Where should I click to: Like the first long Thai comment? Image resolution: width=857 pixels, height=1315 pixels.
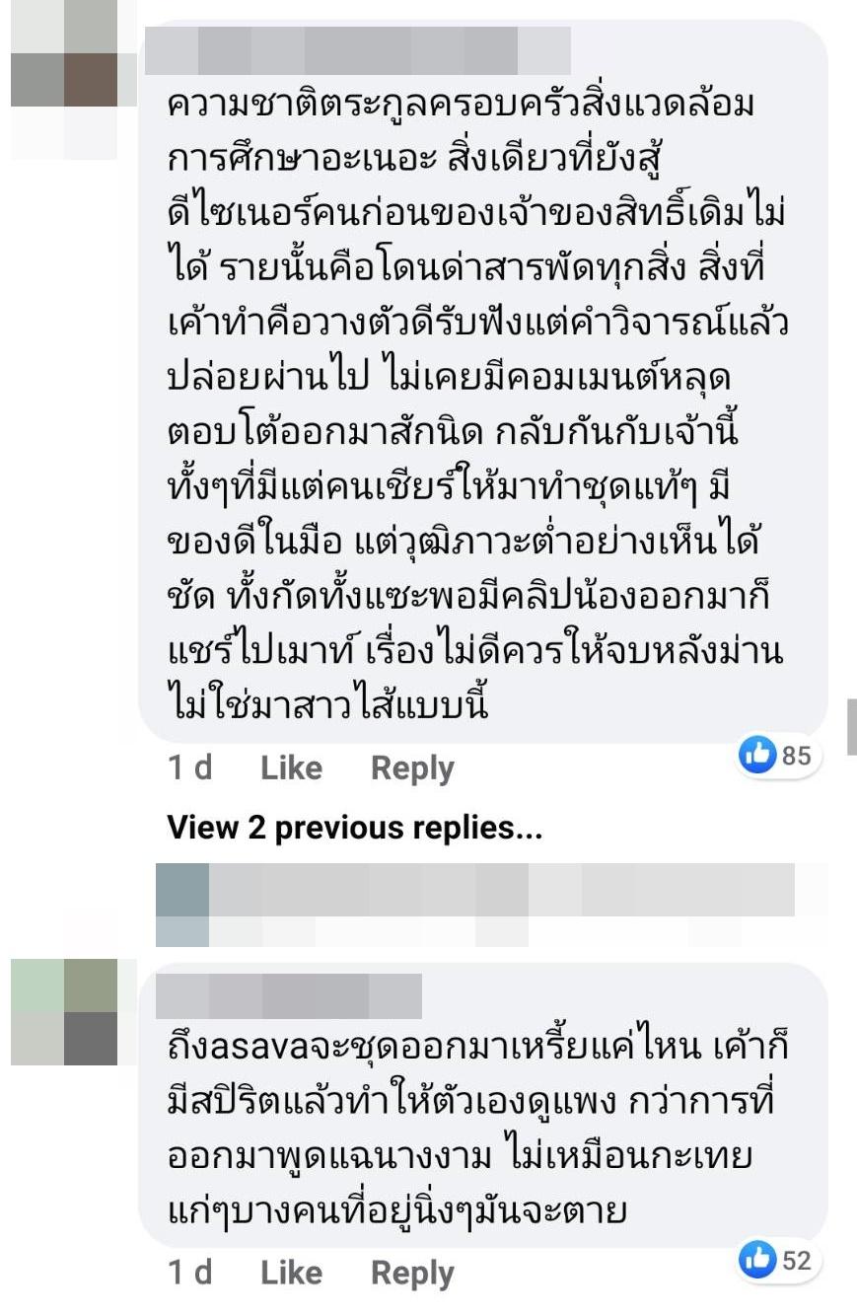pos(291,768)
